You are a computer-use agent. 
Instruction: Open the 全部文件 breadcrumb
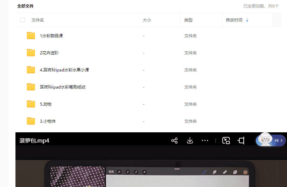pos(25,6)
